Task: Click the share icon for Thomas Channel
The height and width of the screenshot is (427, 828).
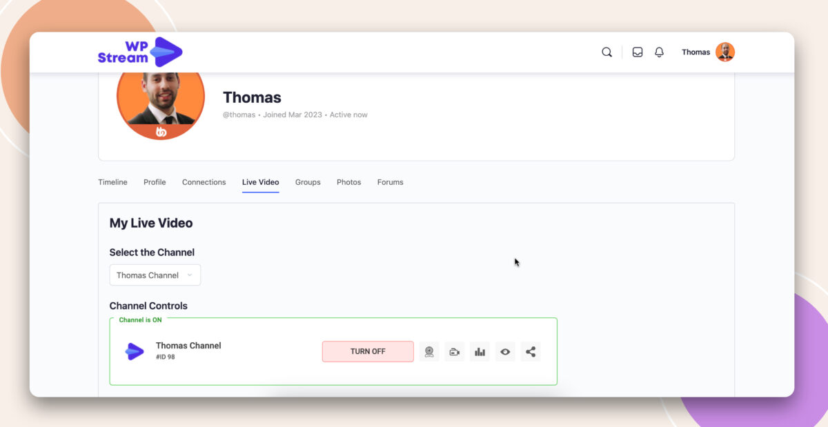Action: (530, 352)
